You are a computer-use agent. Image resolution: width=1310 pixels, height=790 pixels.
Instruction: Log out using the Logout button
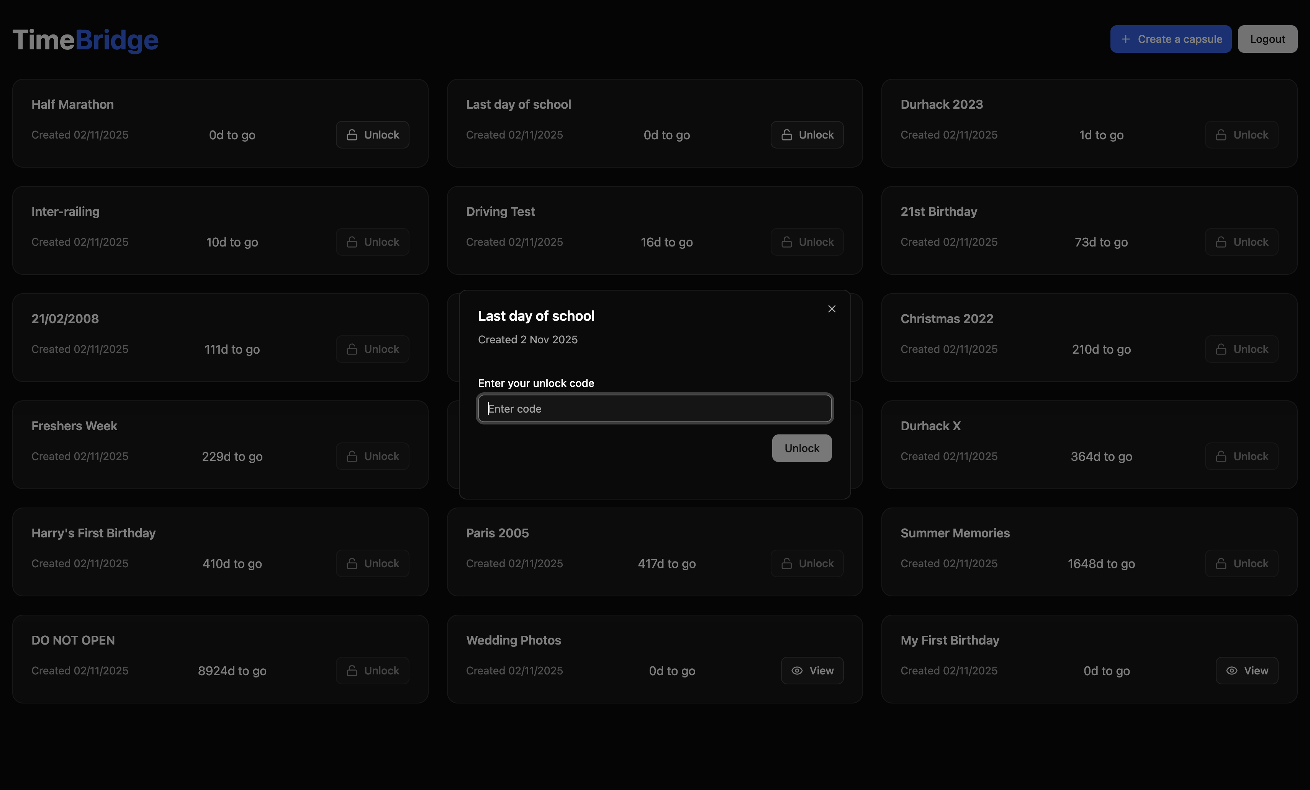1267,39
